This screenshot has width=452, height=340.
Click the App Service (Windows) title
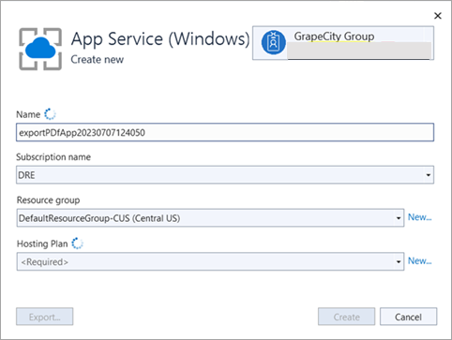pos(160,39)
